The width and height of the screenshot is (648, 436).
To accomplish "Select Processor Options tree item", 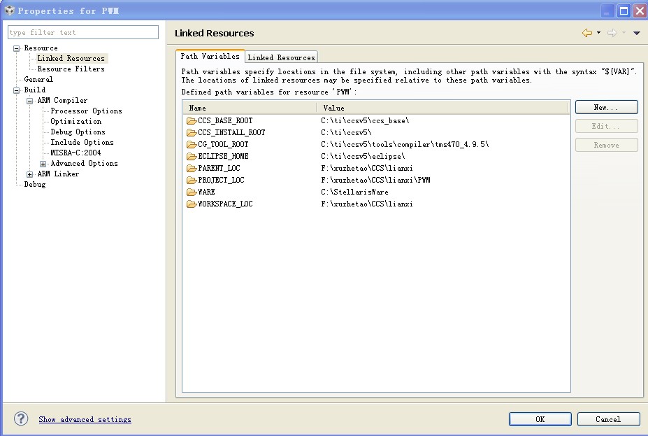I will pyautogui.click(x=87, y=111).
